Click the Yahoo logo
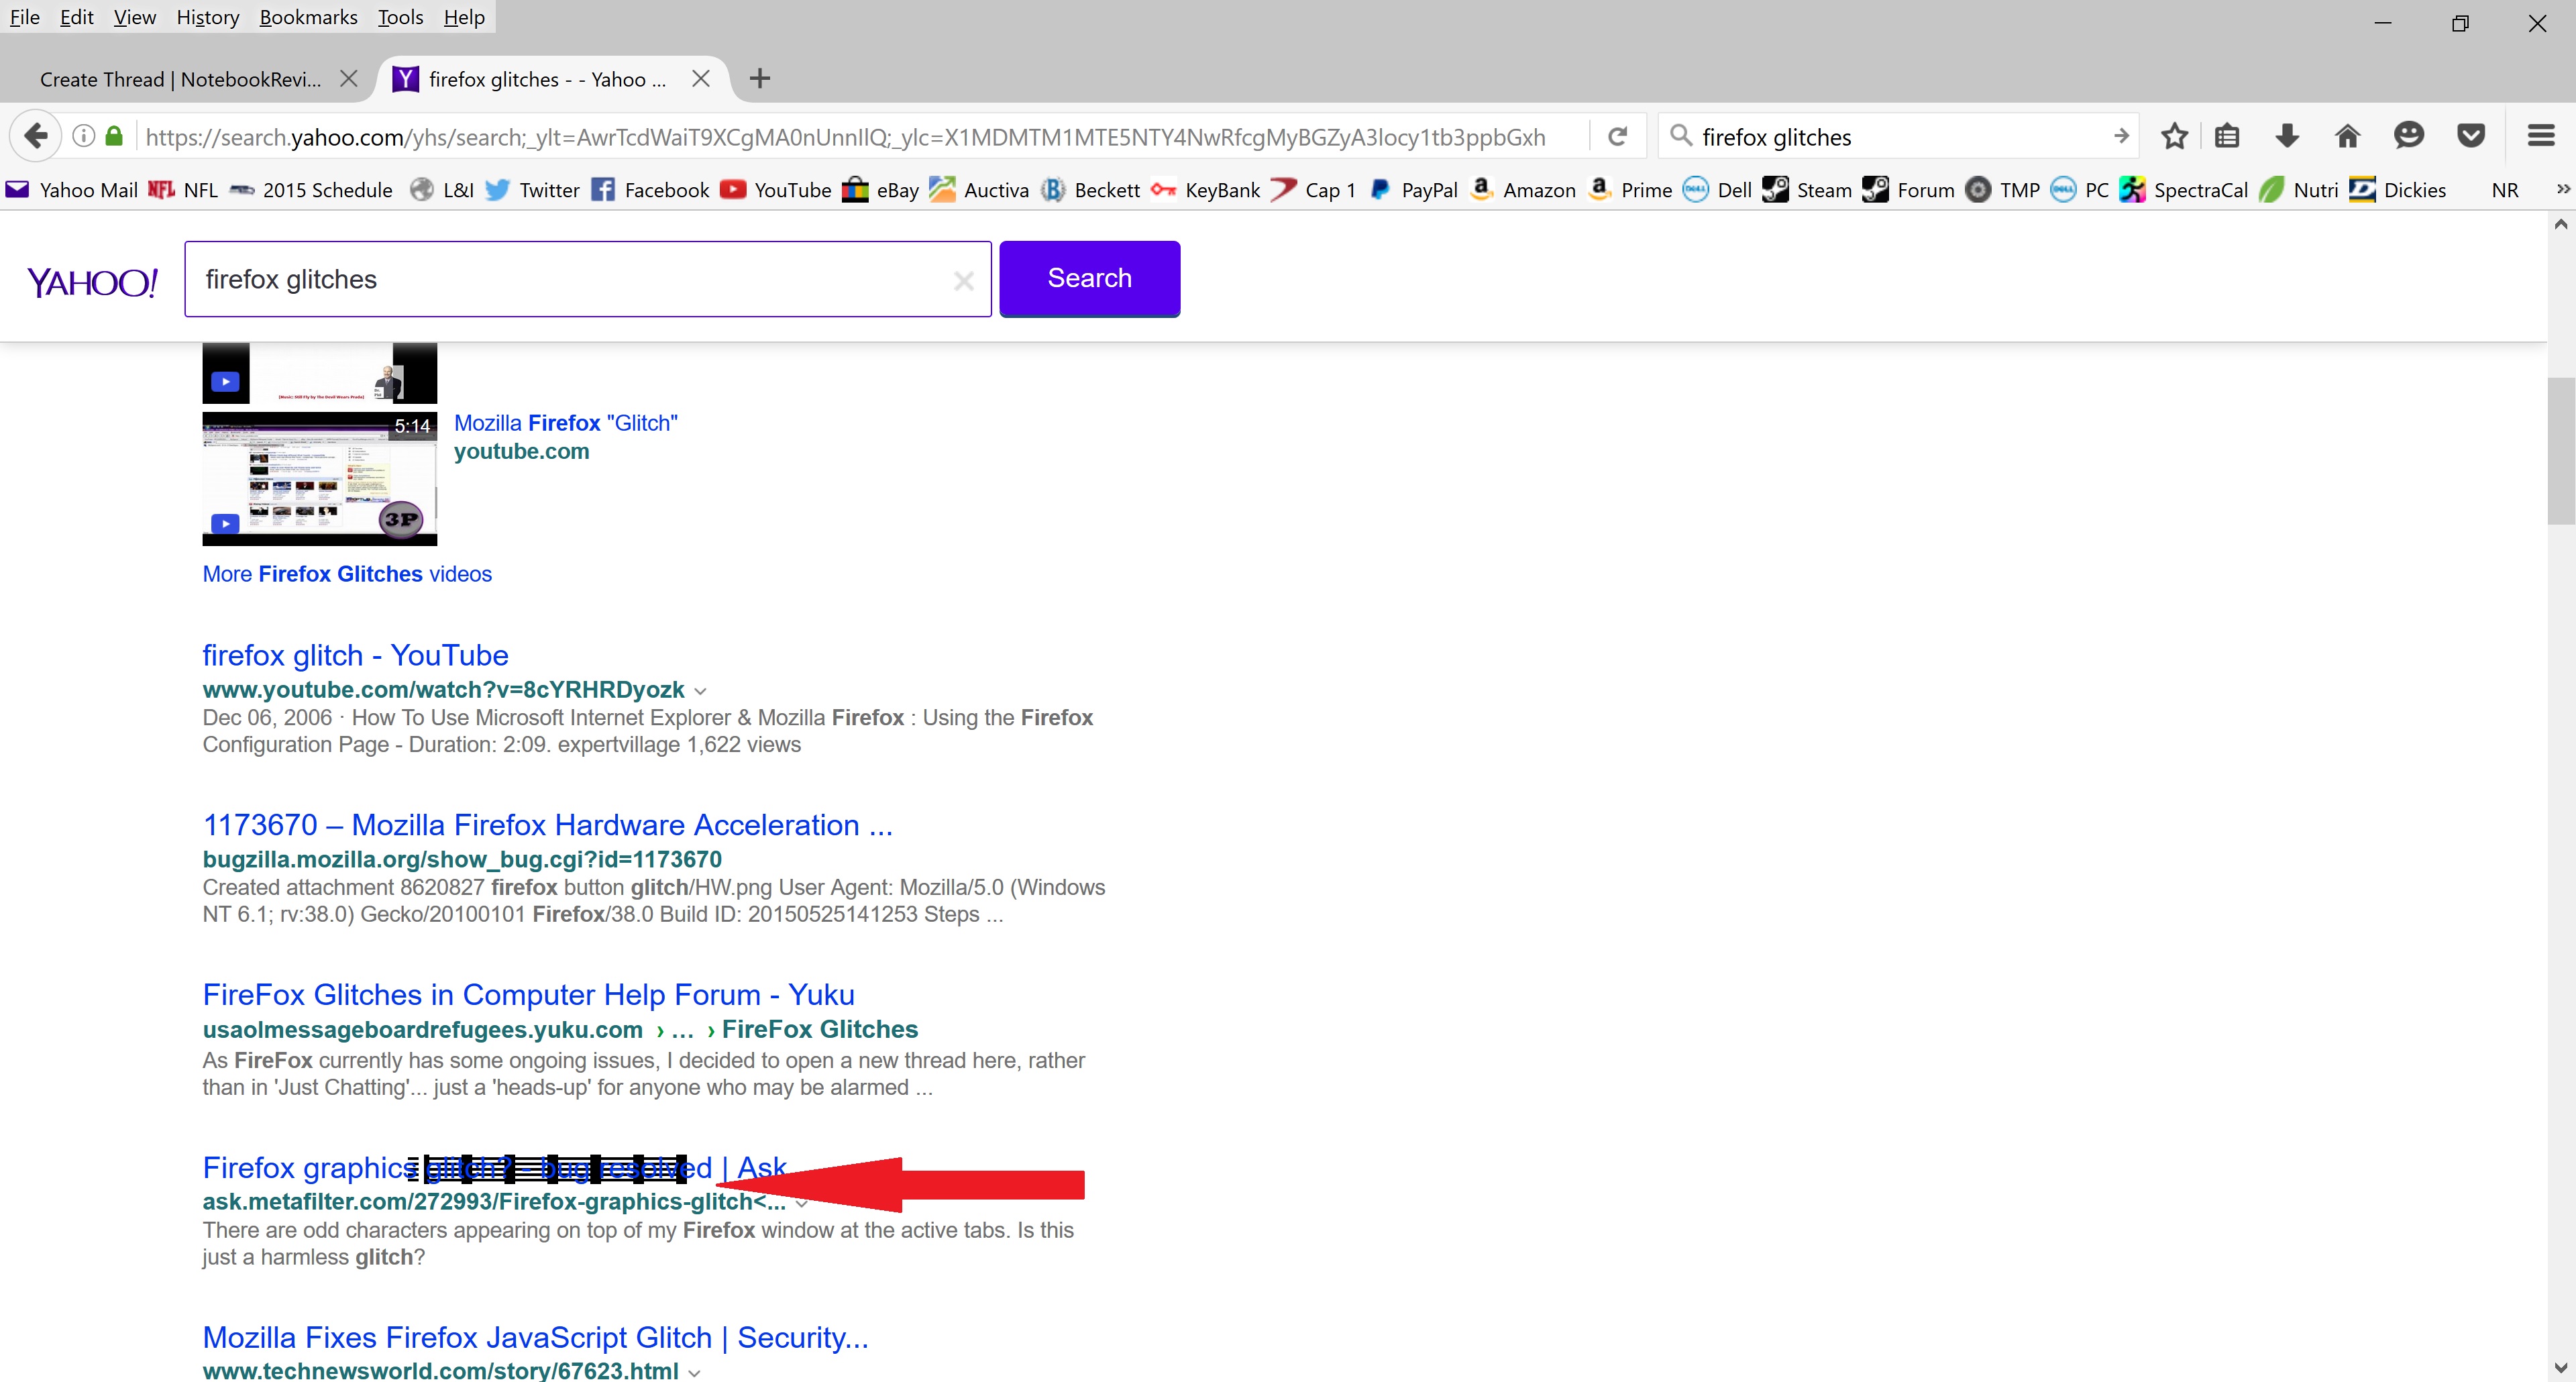The width and height of the screenshot is (2576, 1382). tap(92, 282)
